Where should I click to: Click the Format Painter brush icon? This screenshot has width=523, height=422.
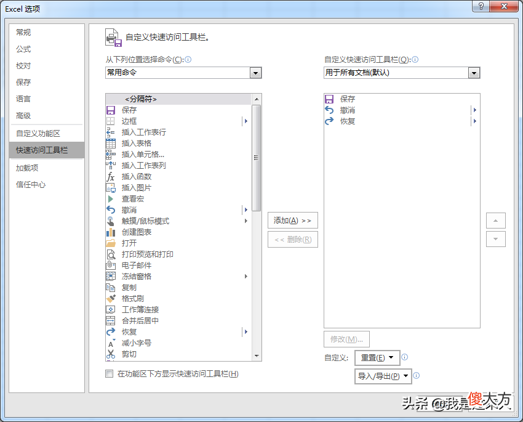tap(110, 298)
